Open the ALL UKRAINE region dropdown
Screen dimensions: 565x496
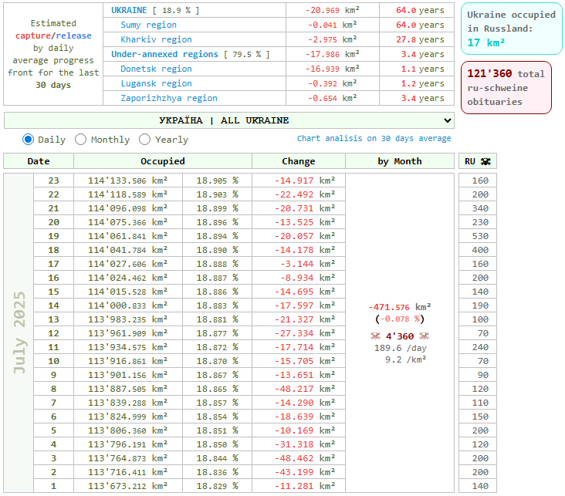point(228,120)
